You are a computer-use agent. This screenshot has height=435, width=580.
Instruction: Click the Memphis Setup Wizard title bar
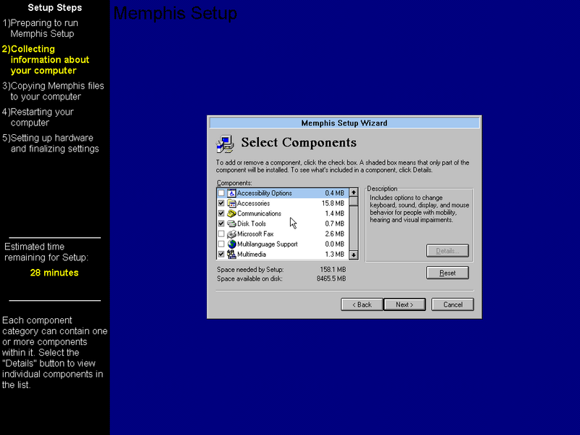tap(344, 123)
